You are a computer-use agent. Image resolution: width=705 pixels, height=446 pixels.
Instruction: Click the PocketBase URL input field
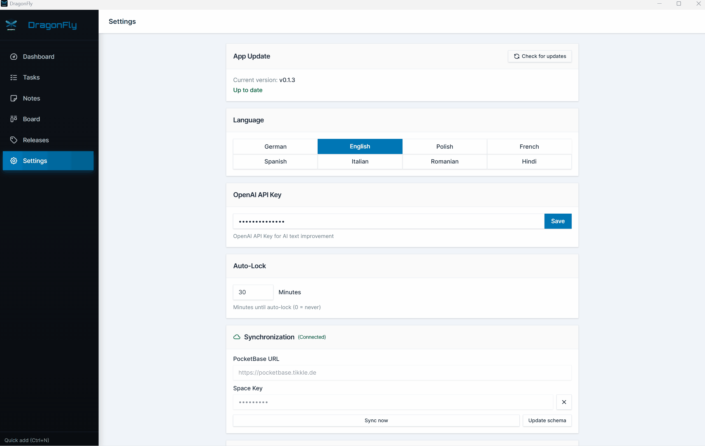point(402,372)
